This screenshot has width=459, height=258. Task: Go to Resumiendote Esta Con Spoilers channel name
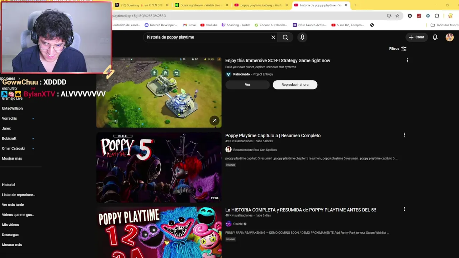pos(255,150)
